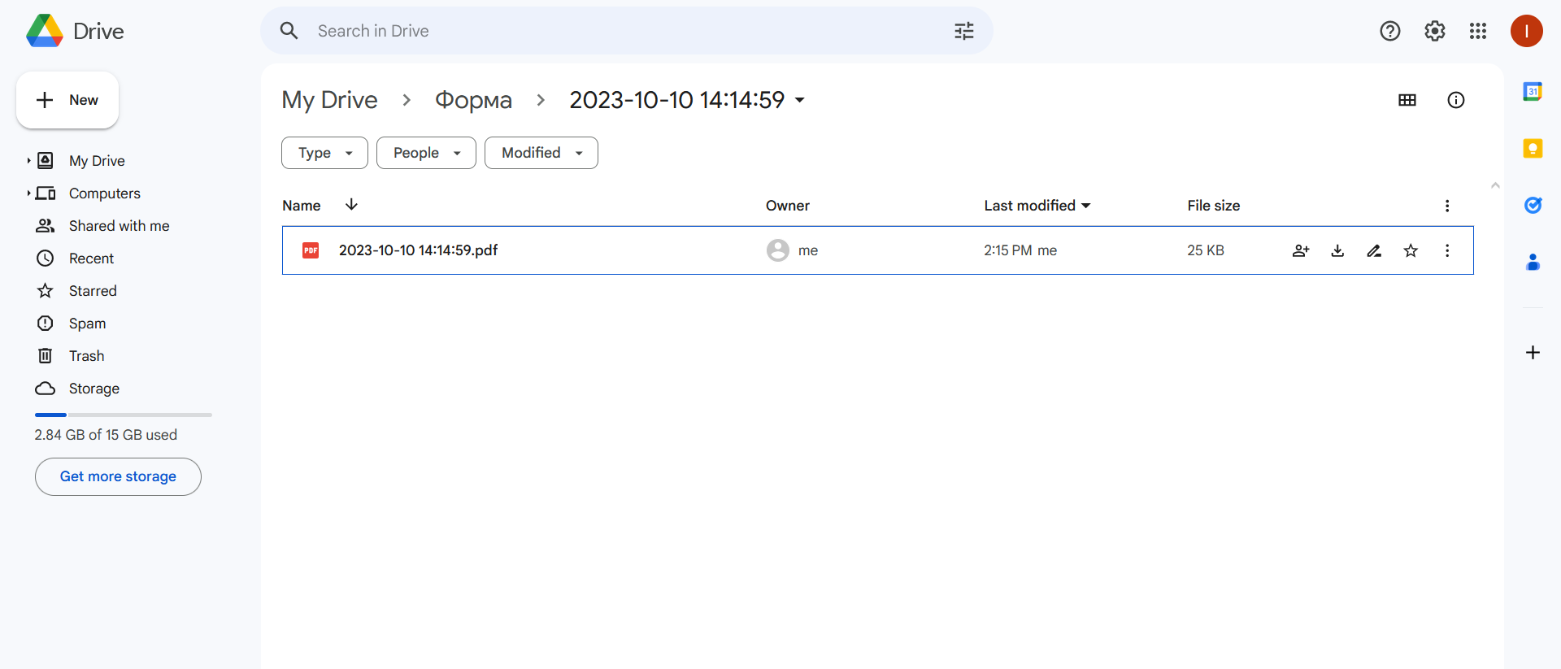The height and width of the screenshot is (669, 1561).
Task: Click the owner avatar icon in the row
Action: 778,250
